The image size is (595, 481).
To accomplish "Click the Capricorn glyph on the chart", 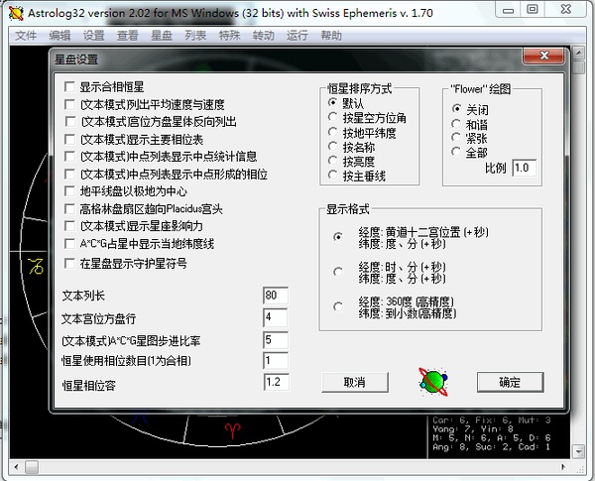I will (36, 266).
